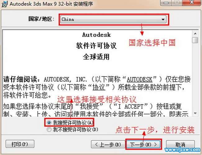Viewport: 202px width, 155px height.
Task: Close the 3ds Max 9 installer
Action: click(192, 2)
